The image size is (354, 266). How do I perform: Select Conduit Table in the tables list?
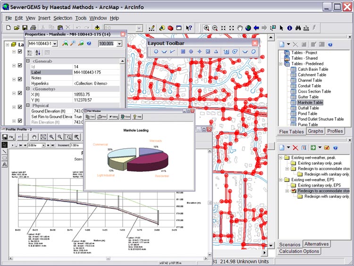(309, 86)
